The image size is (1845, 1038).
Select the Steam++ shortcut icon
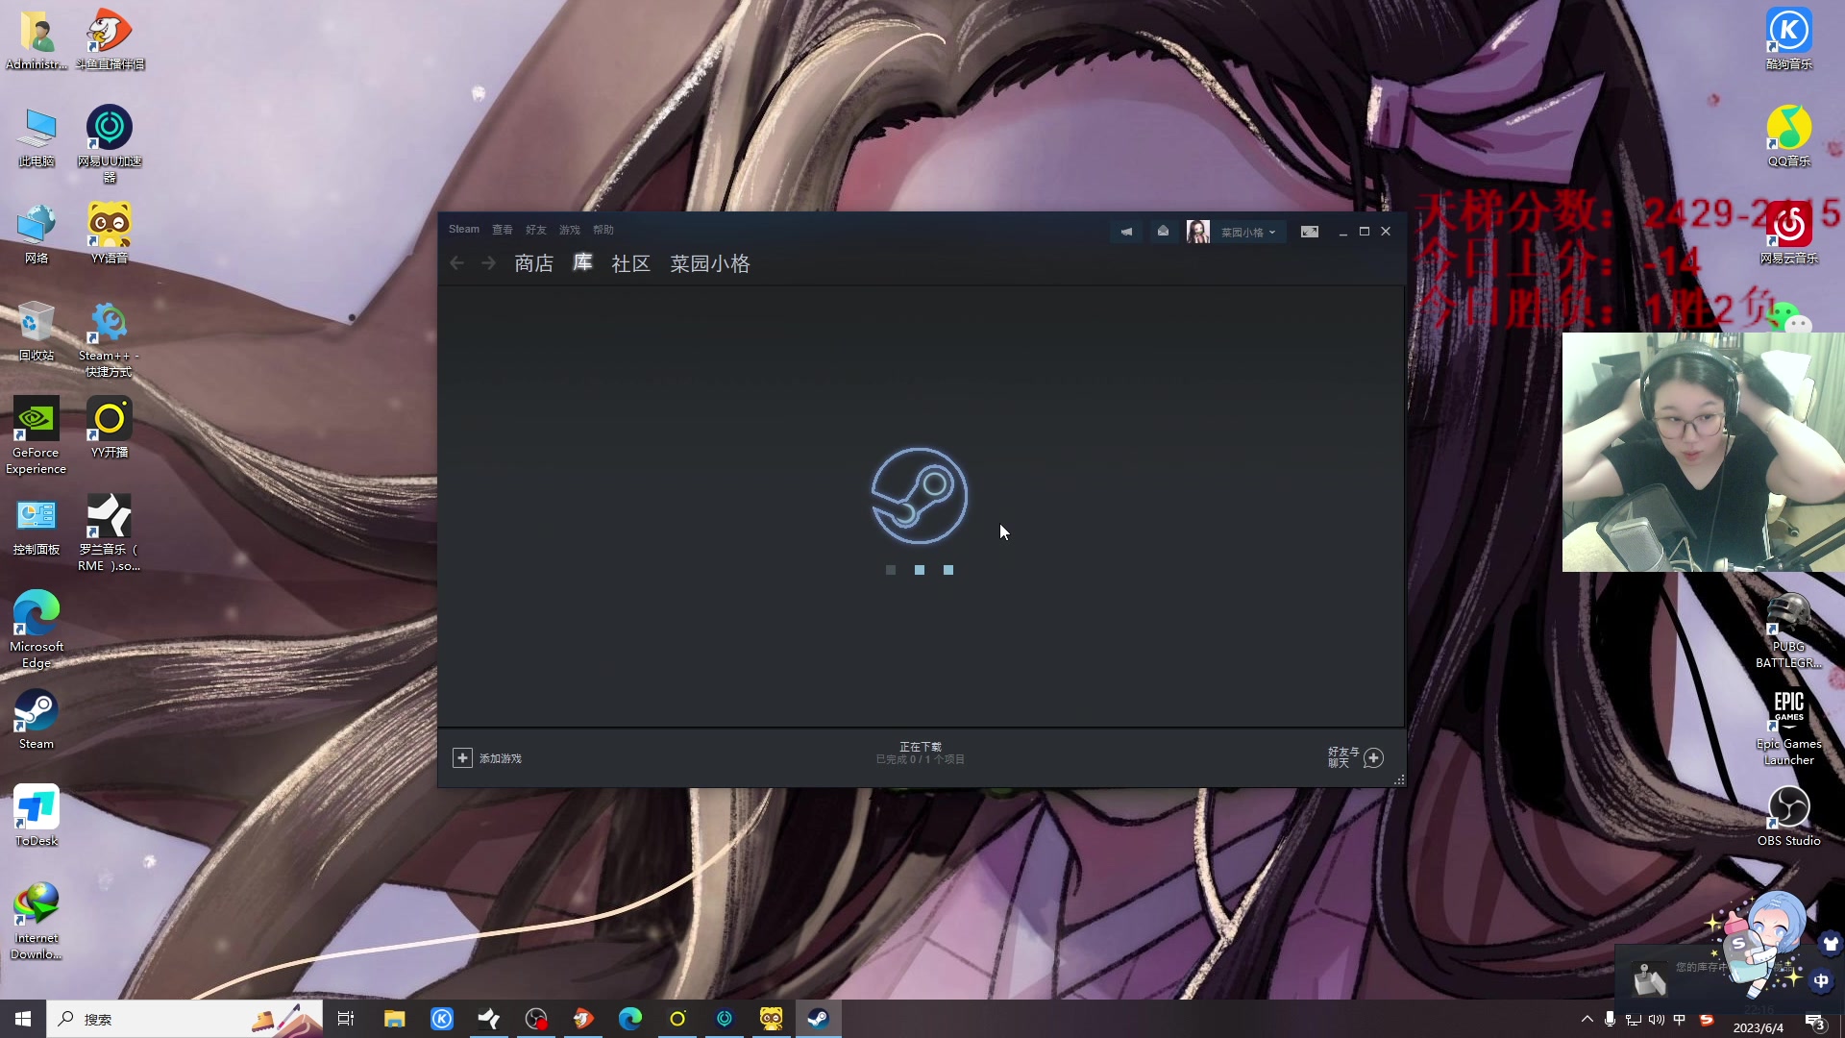pyautogui.click(x=110, y=338)
